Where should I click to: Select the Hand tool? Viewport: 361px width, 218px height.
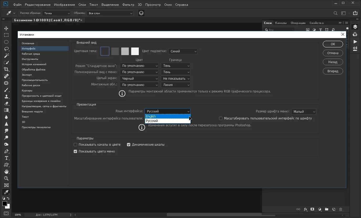point(6,172)
